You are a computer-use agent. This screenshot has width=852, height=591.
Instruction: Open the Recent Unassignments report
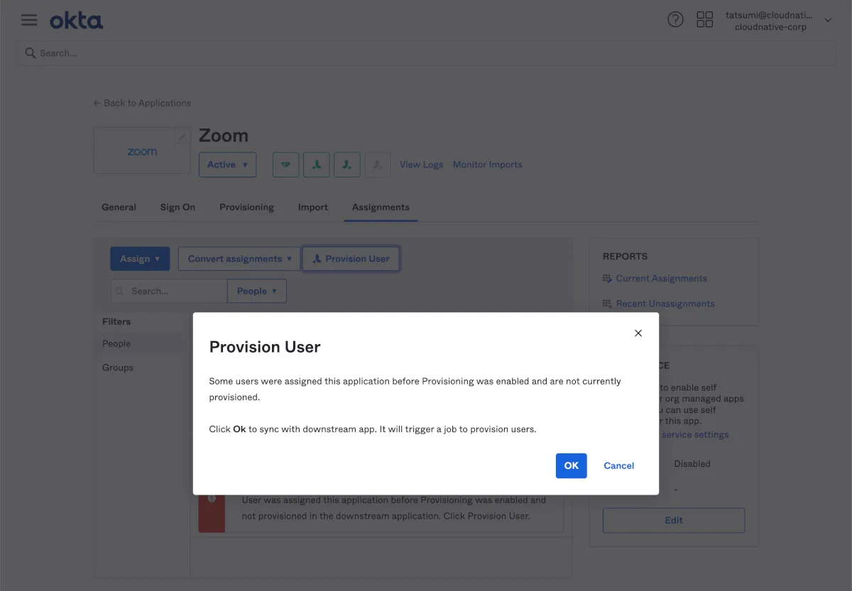click(x=665, y=304)
